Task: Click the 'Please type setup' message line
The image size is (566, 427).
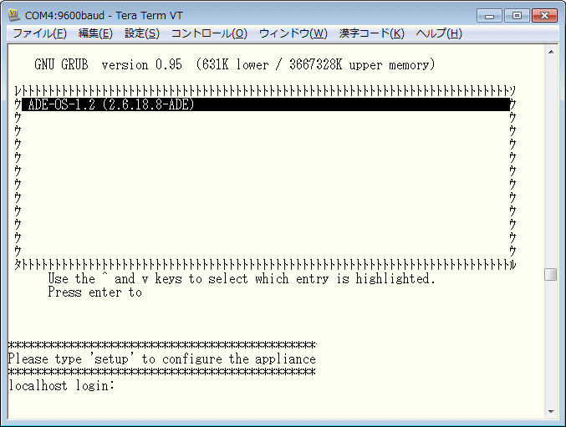Action: tap(161, 358)
